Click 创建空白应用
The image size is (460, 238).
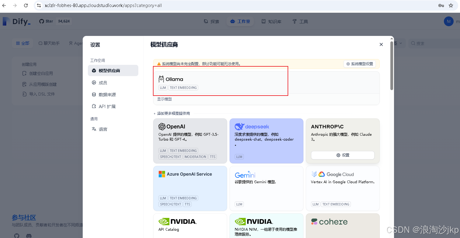point(38,73)
